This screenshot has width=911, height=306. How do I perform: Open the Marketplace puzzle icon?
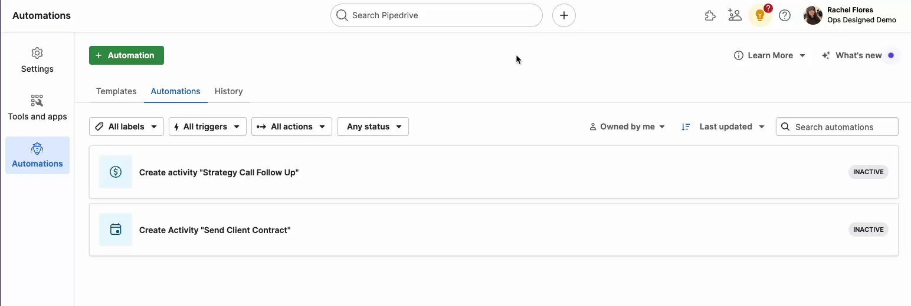pos(710,16)
